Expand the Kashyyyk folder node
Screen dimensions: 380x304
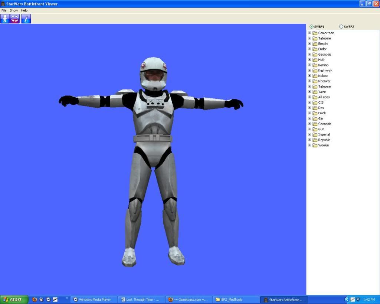(x=309, y=70)
